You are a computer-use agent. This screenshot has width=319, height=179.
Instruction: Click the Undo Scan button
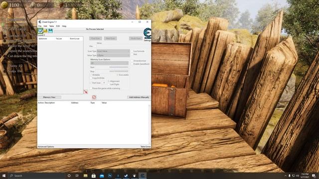[136, 38]
